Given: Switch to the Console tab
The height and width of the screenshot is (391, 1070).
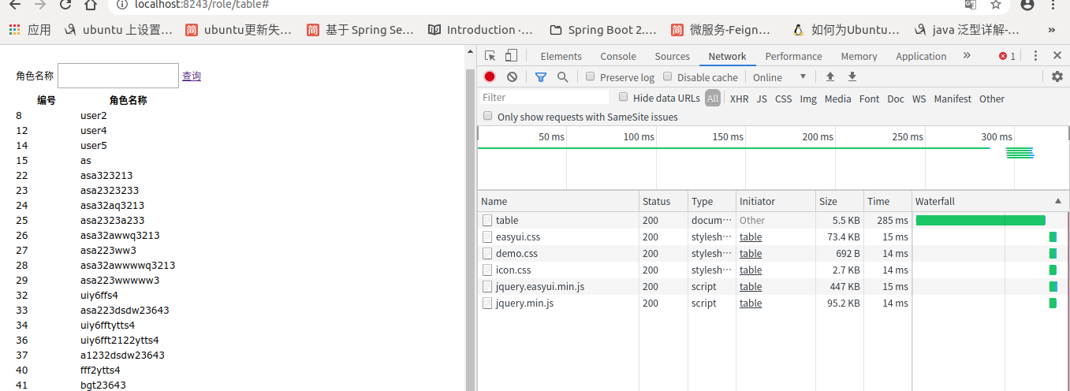Looking at the screenshot, I should pos(618,56).
